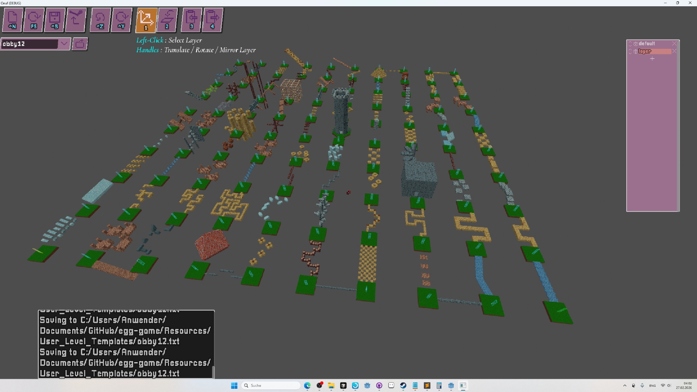697x392 pixels.
Task: Click the F5 reload icon
Action: [34, 20]
